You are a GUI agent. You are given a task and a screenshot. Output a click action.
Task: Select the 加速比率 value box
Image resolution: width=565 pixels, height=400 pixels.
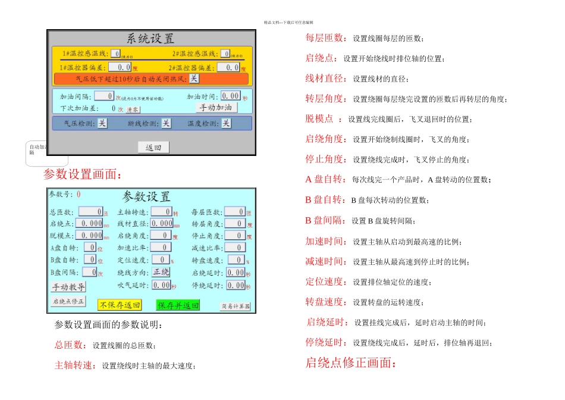[x=161, y=248]
